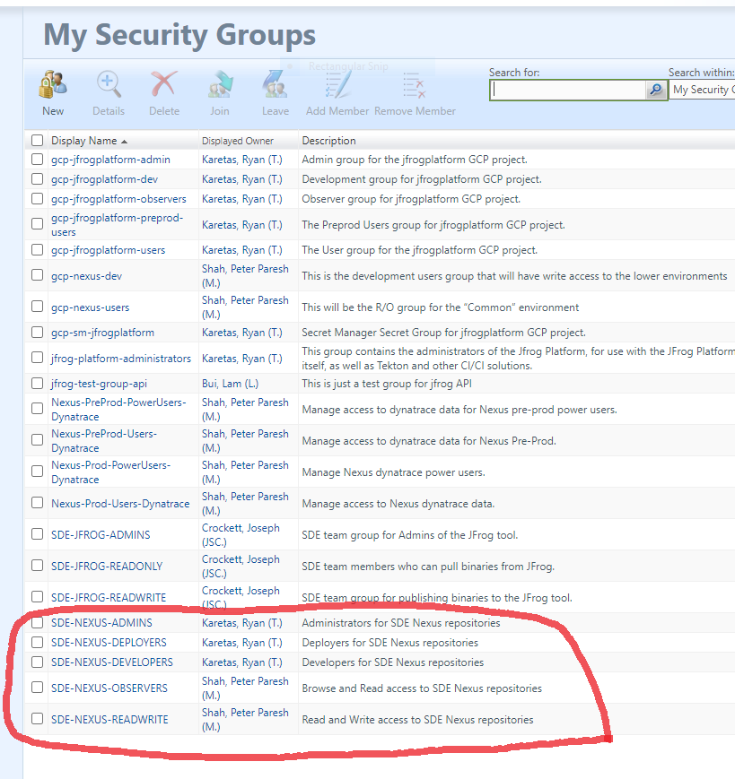
Task: Open the Nexus-Prod-Users-Dynatrace group link
Action: click(120, 504)
